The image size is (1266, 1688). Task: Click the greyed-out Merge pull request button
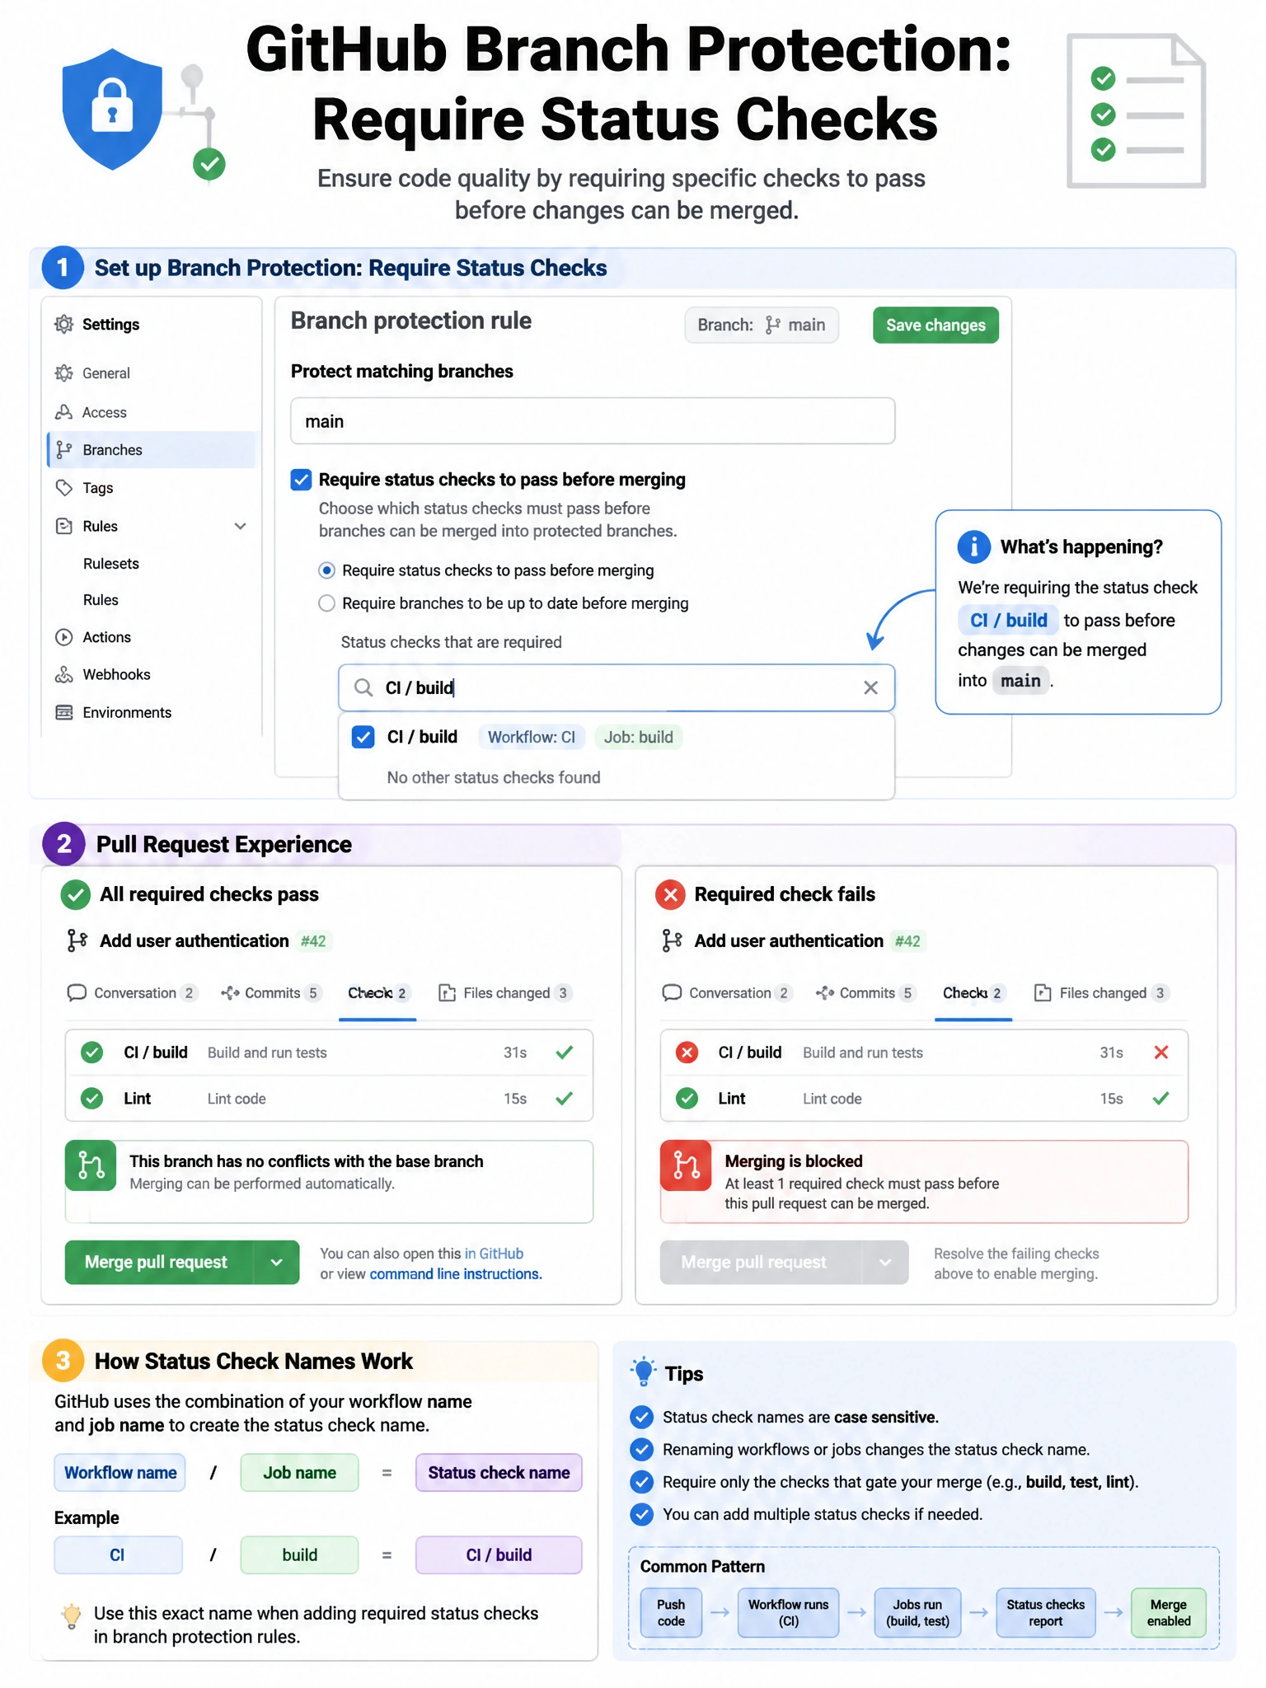761,1262
